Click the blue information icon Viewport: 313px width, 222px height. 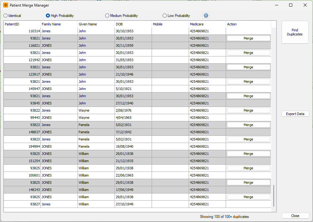[206, 15]
